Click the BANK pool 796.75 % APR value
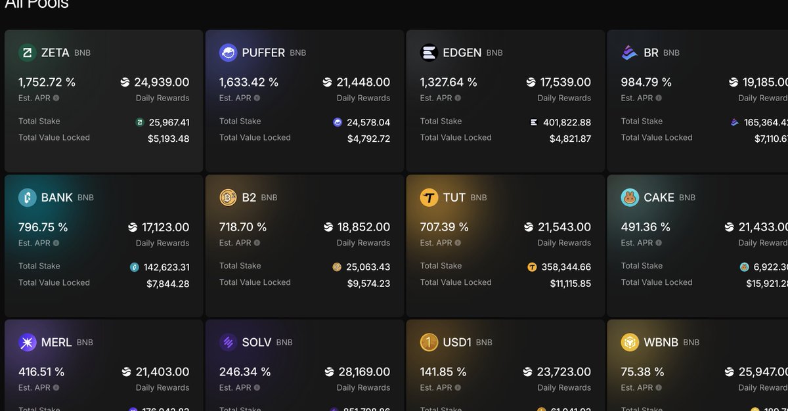This screenshot has width=788, height=411. (43, 227)
